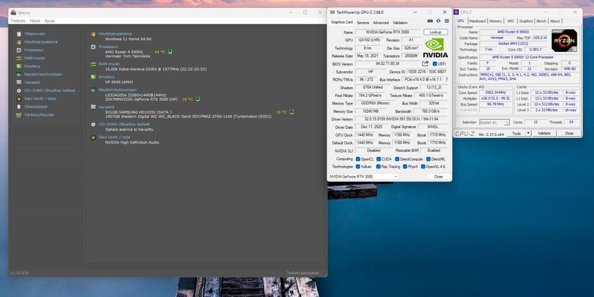Toggle the DirectCompute checkbox in GPU-Z
The image size is (594, 297).
tap(397, 159)
